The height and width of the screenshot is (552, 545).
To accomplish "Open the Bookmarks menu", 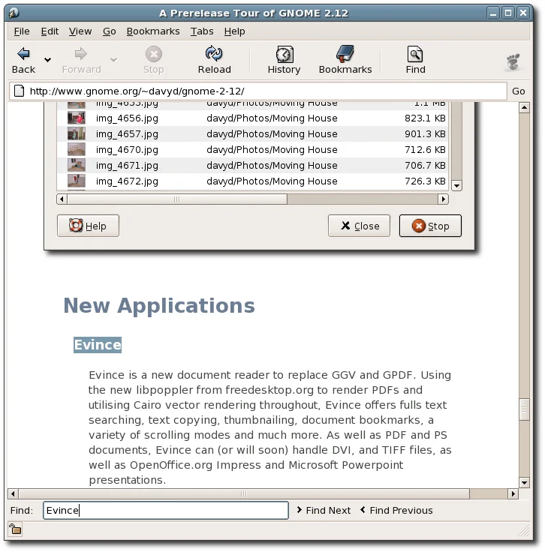I will point(153,31).
